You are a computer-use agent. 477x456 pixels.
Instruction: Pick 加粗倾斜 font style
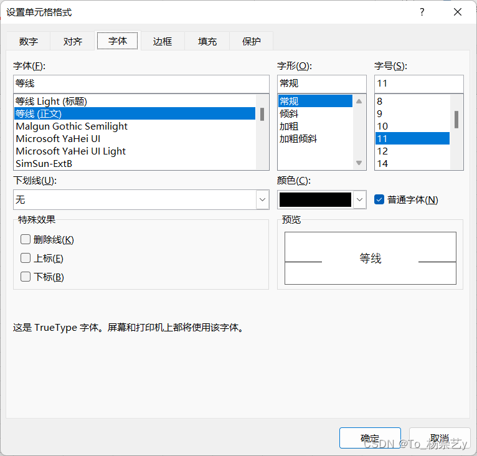point(315,138)
